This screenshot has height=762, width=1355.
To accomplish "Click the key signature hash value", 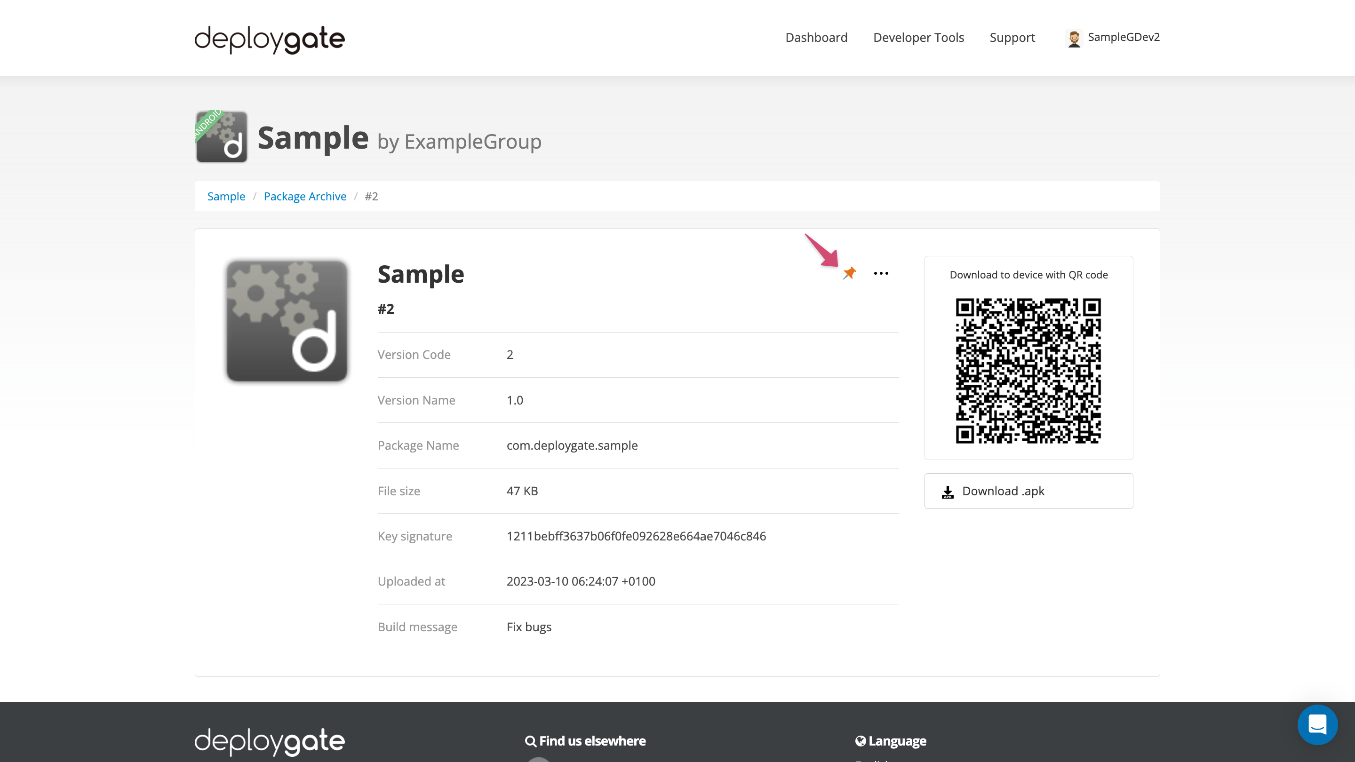I will pyautogui.click(x=636, y=536).
